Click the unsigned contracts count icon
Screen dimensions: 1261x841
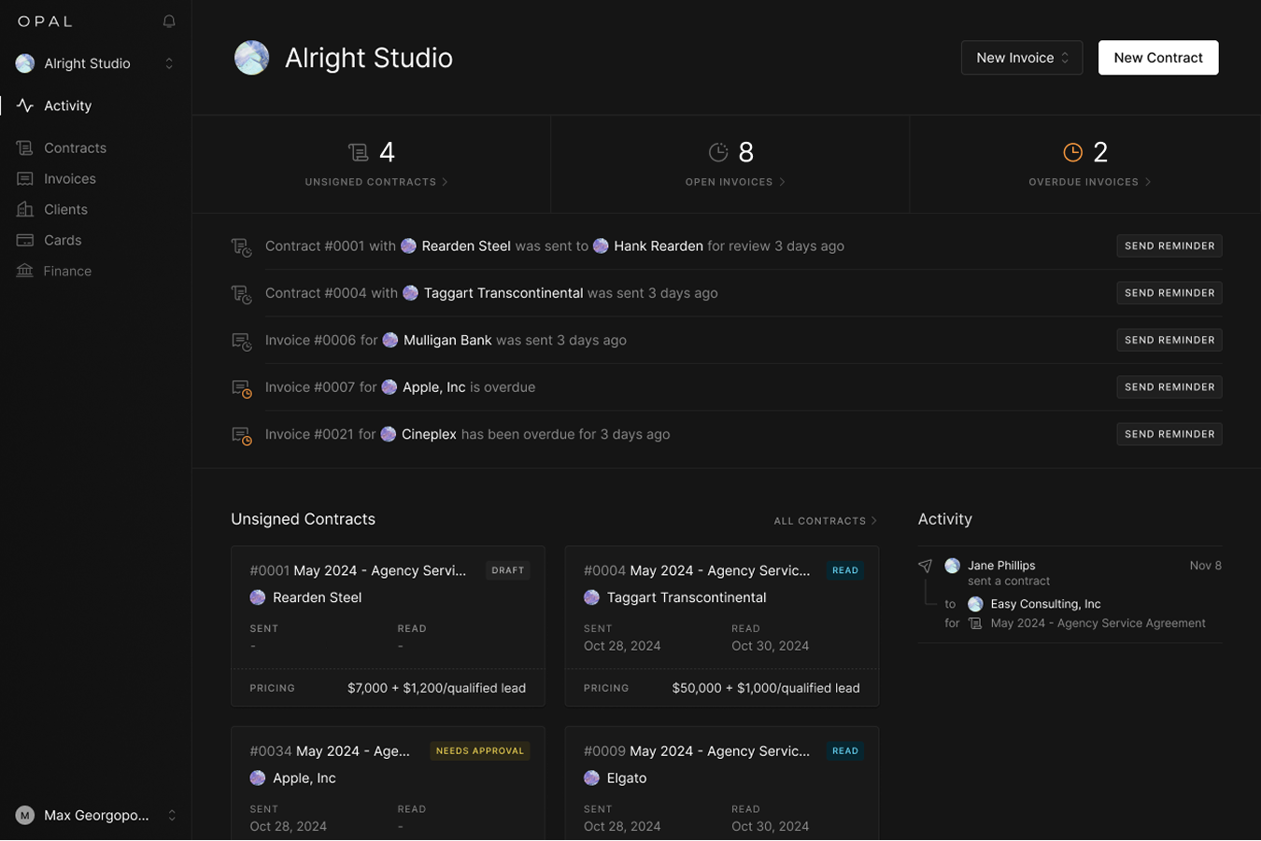click(358, 152)
